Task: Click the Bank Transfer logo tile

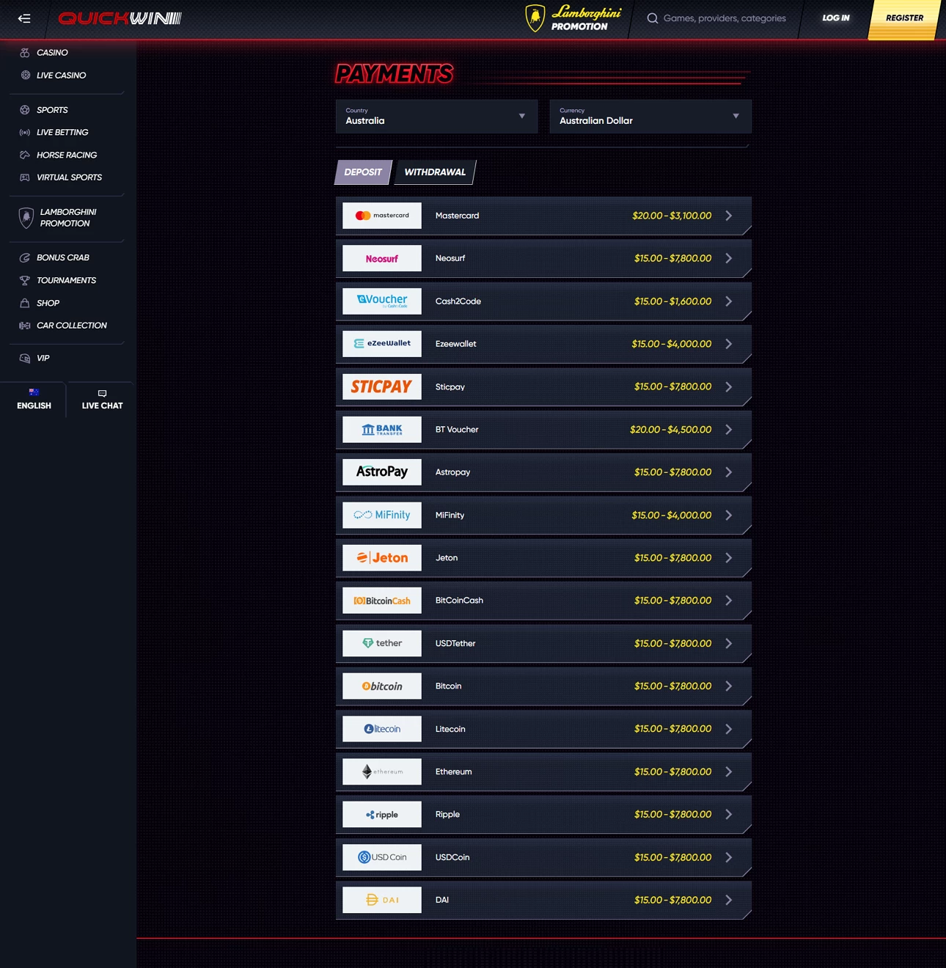Action: 382,429
